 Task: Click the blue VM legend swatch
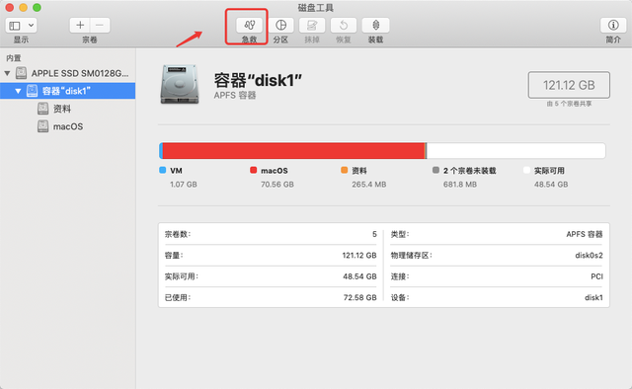click(x=162, y=170)
